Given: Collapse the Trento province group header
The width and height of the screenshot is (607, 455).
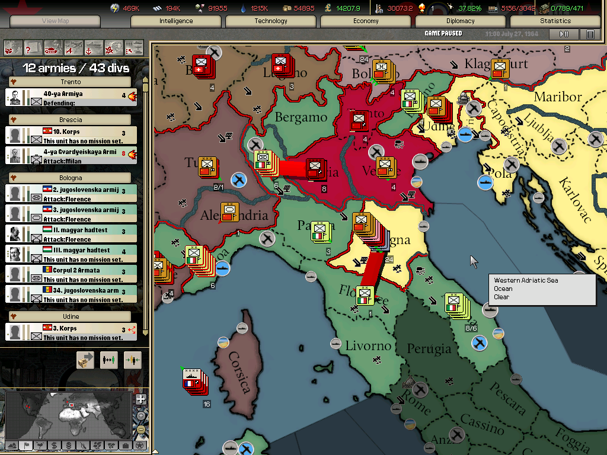Looking at the screenshot, I should pyautogui.click(x=71, y=82).
